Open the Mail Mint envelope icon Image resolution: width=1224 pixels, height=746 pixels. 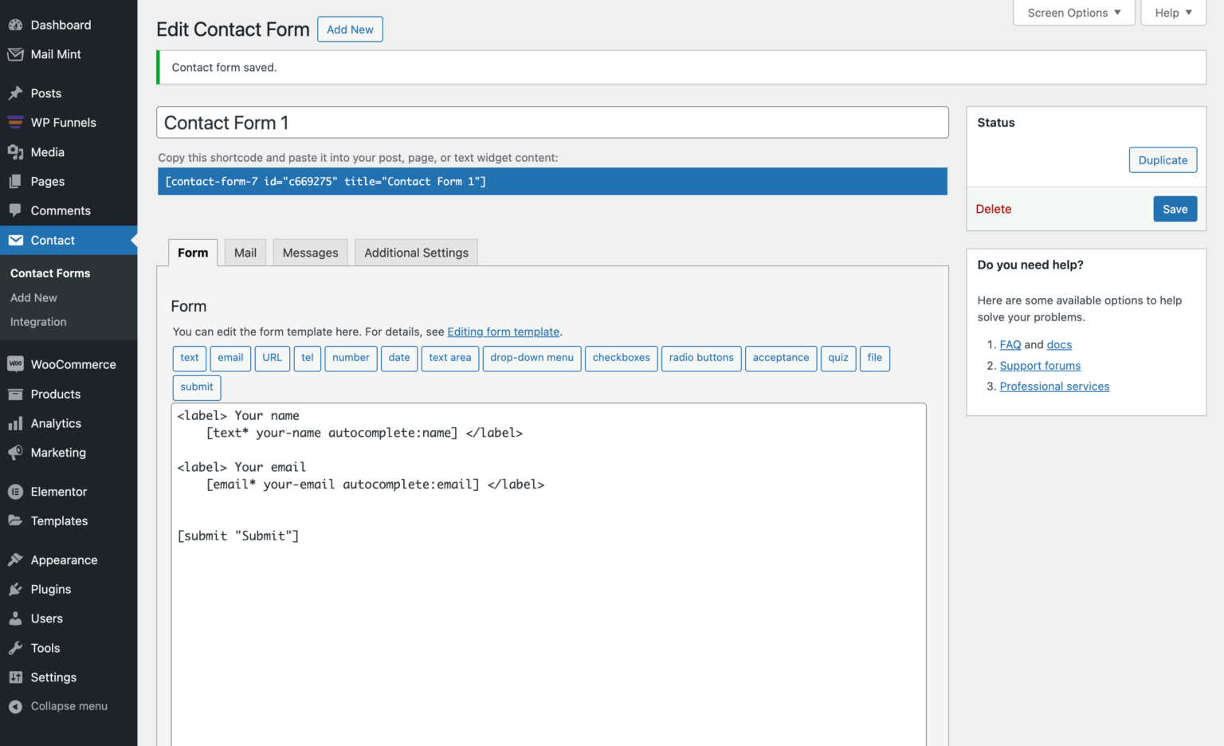15,54
